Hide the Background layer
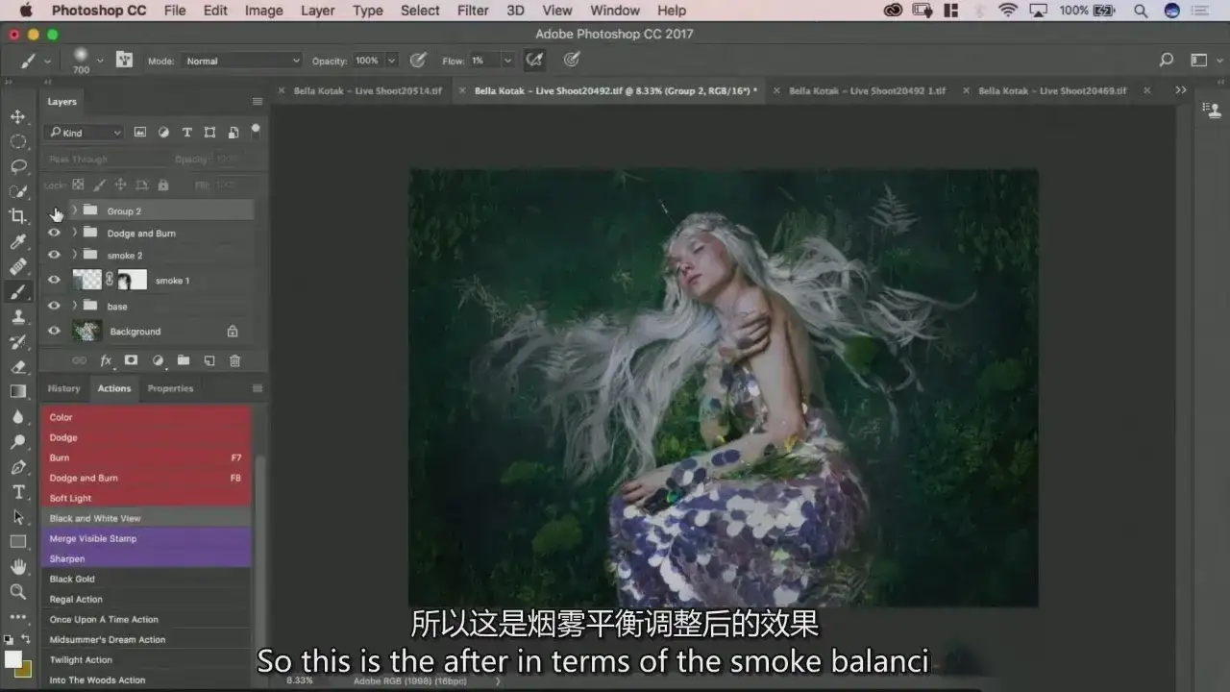This screenshot has width=1230, height=692. tap(54, 331)
